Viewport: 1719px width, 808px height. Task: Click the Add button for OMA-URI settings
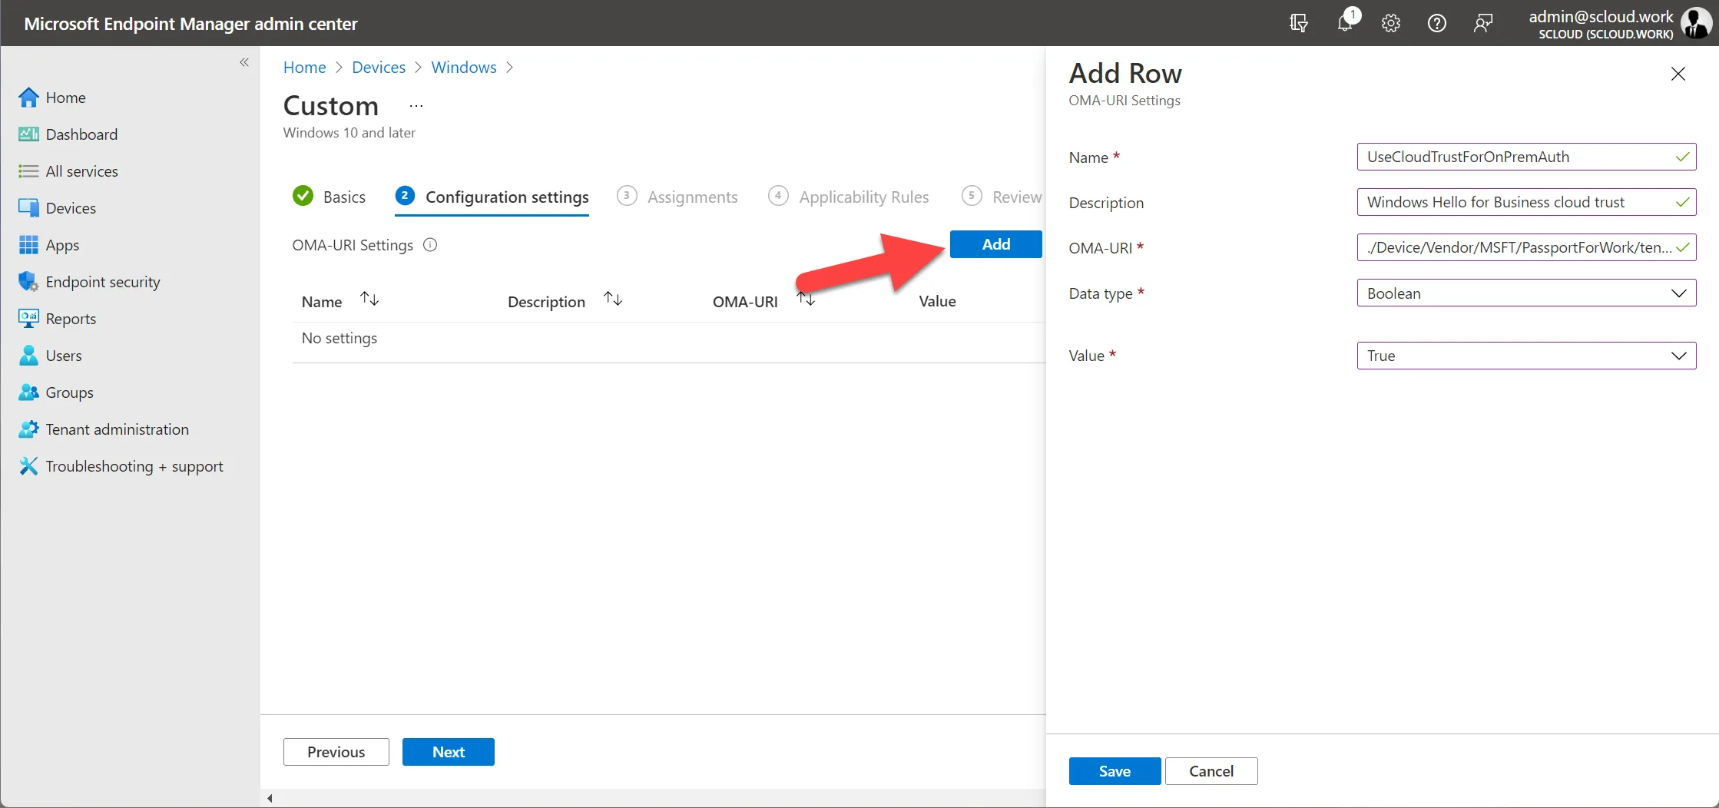(996, 244)
